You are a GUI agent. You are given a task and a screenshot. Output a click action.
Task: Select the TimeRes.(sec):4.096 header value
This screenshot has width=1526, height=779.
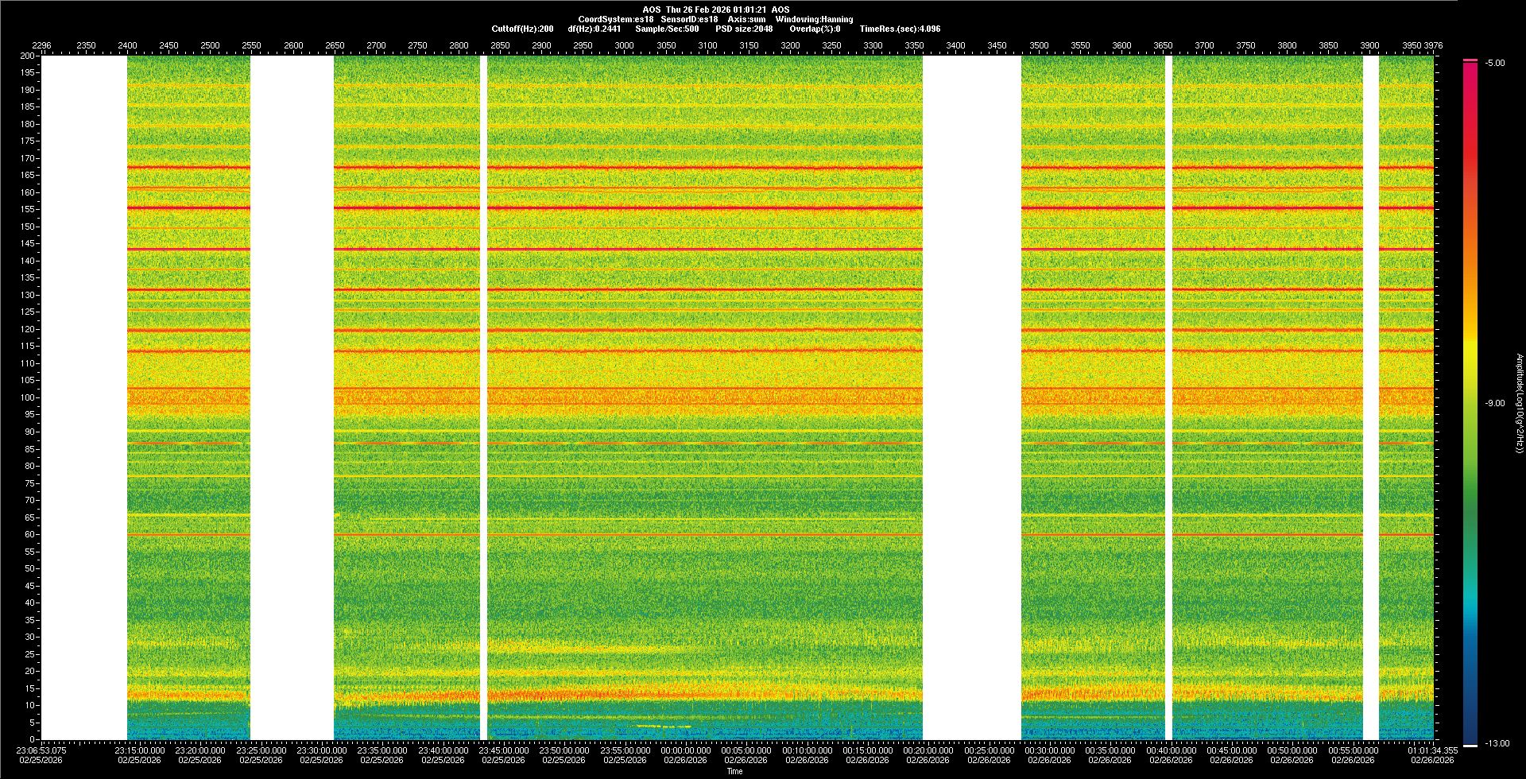click(900, 29)
